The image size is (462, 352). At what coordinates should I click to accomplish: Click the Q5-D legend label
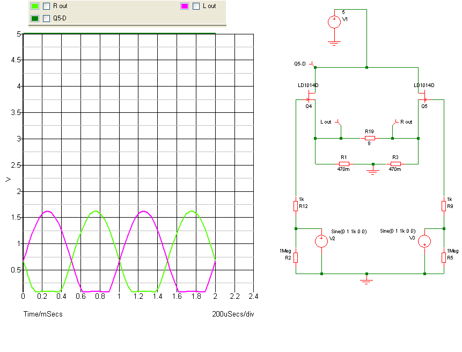coord(60,18)
